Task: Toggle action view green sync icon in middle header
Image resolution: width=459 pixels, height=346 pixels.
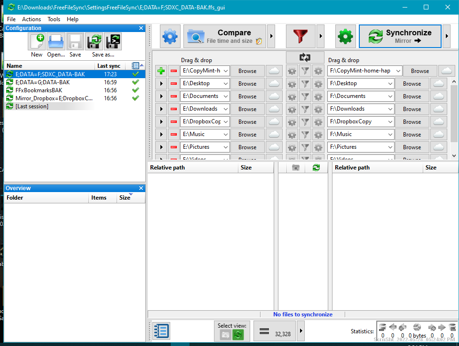Action: pos(316,168)
